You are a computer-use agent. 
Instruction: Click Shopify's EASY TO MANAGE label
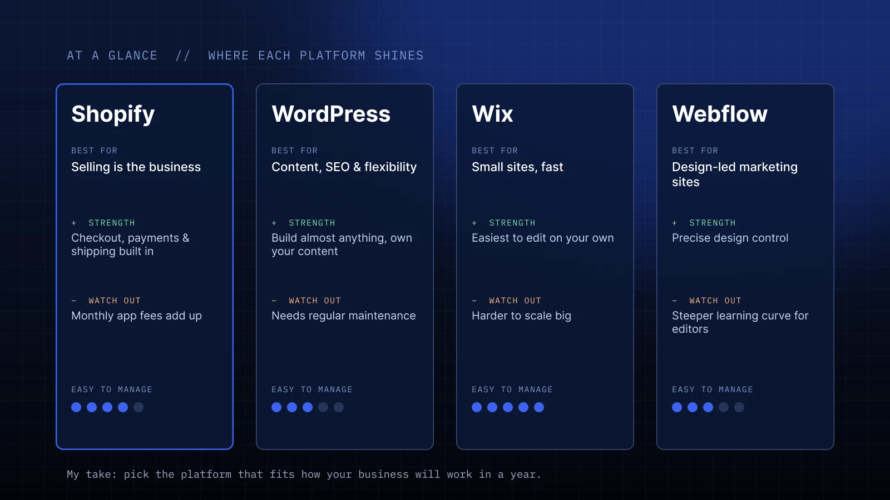click(112, 389)
